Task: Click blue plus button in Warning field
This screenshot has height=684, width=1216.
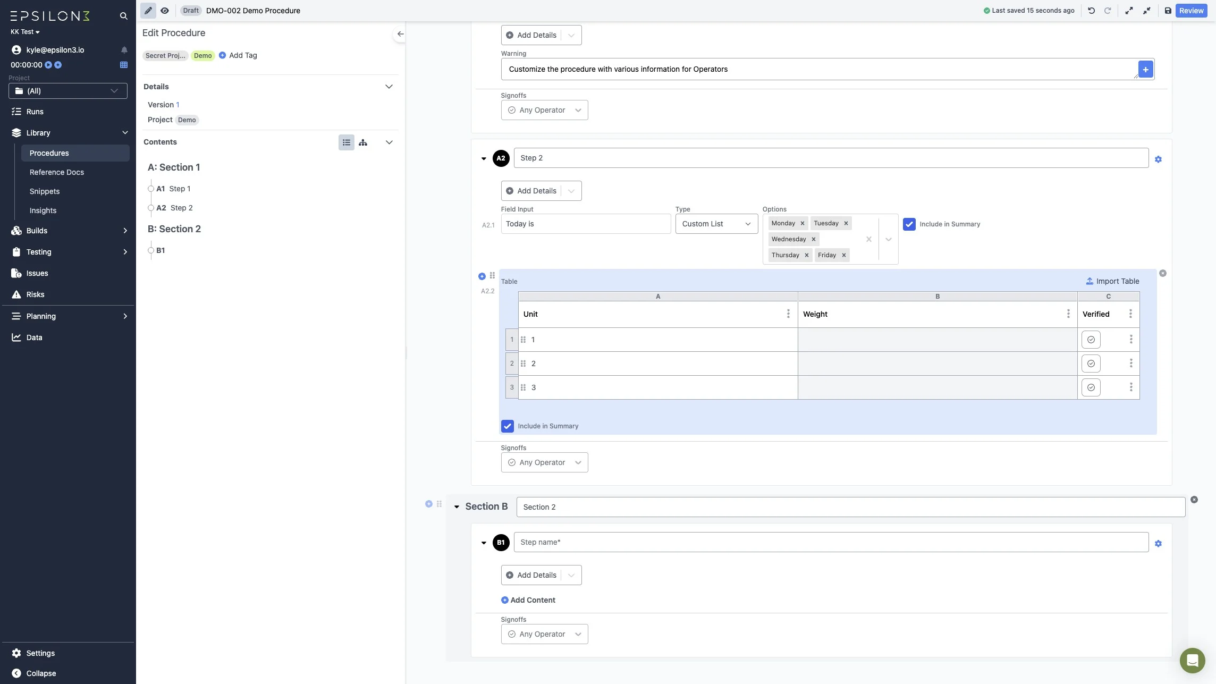Action: pyautogui.click(x=1145, y=69)
